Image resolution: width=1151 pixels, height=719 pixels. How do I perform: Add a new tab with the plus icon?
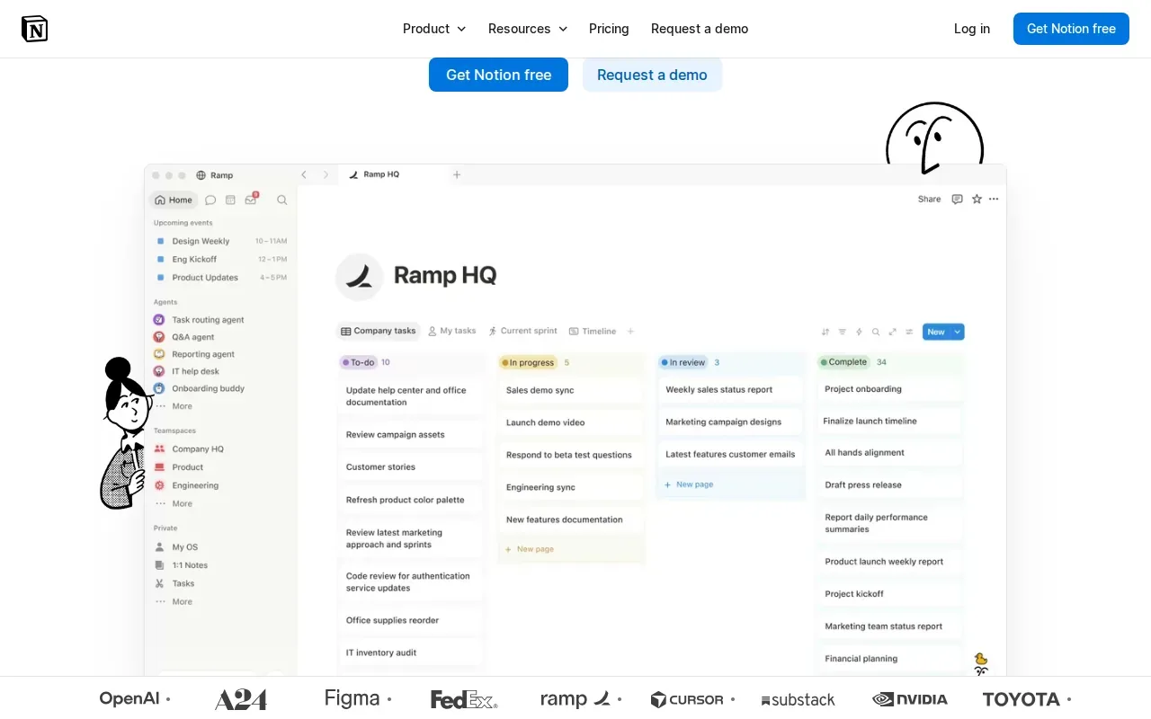(x=457, y=174)
